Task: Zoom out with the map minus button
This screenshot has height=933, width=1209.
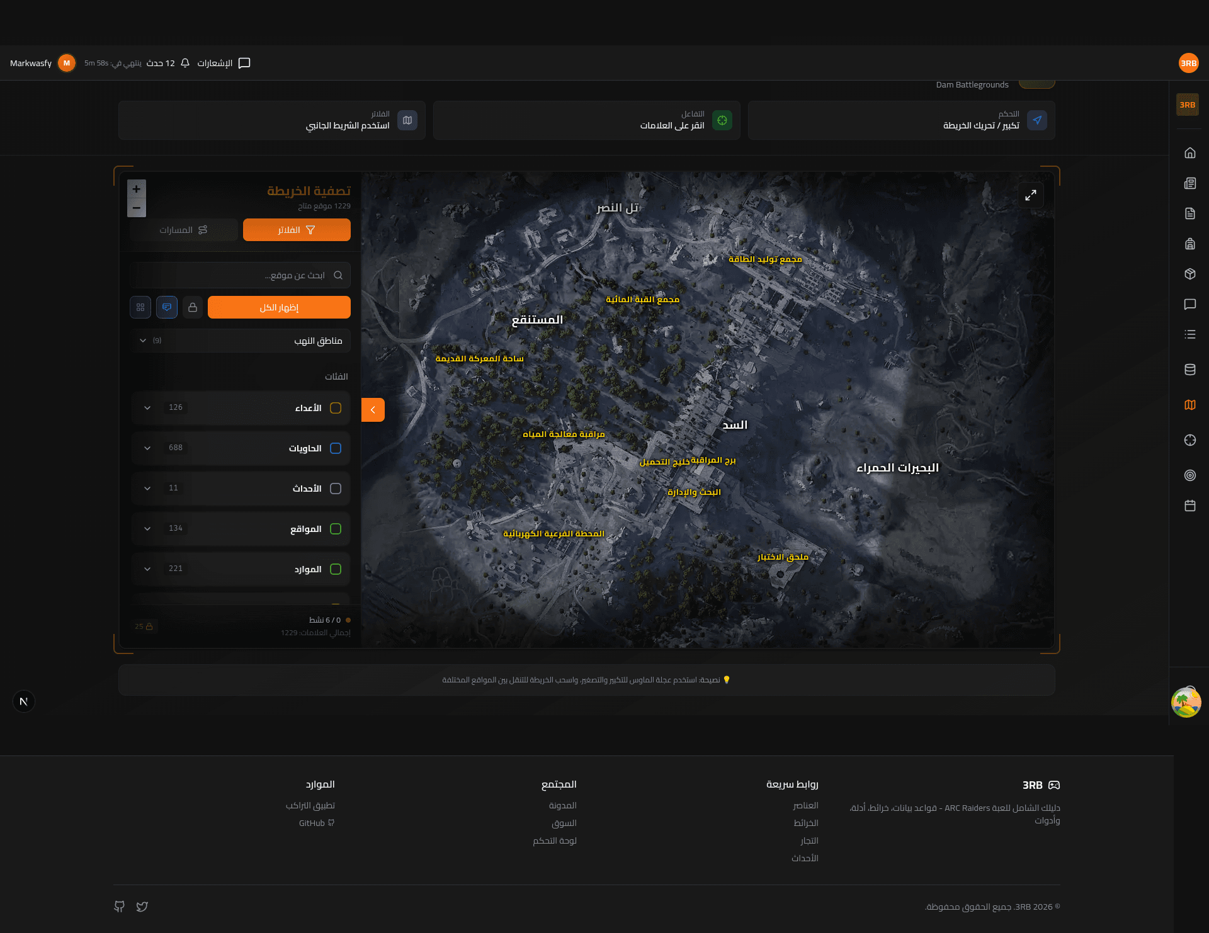Action: tap(137, 208)
